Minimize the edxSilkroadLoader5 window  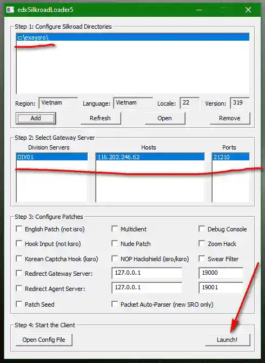199,10
